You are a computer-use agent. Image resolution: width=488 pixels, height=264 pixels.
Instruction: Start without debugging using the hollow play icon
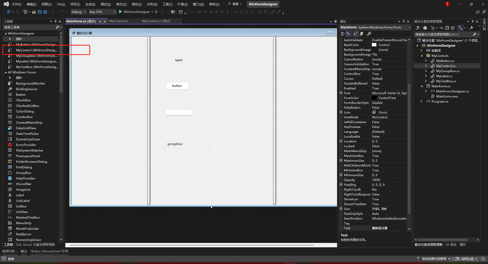[157, 12]
